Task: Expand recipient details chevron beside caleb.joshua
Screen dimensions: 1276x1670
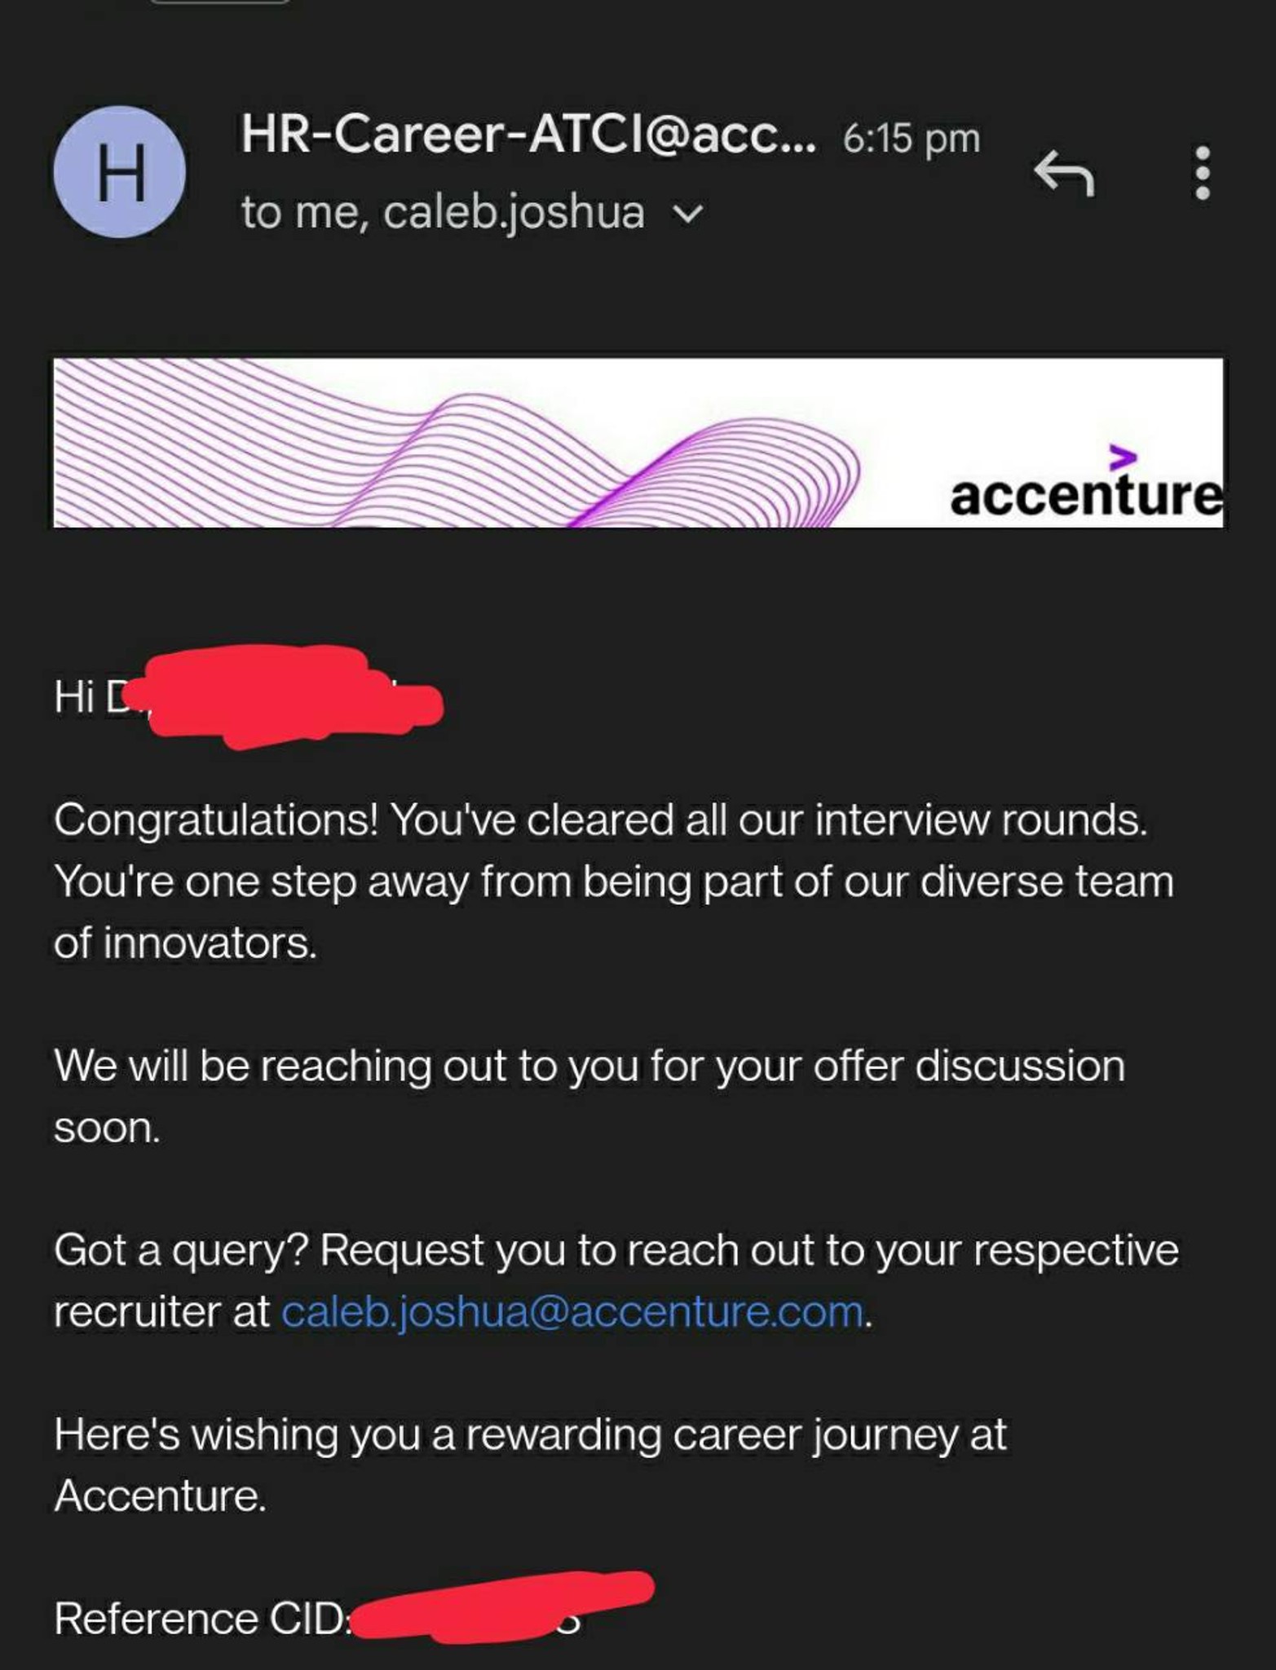Action: click(689, 214)
